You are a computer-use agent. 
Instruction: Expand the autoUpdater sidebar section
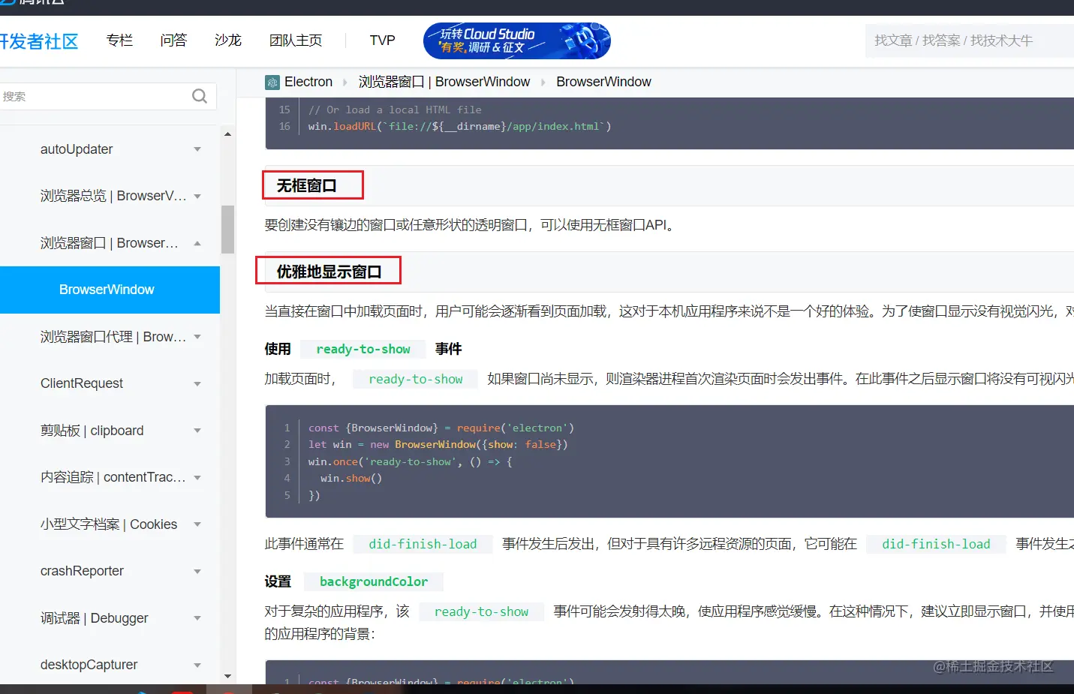pyautogui.click(x=197, y=149)
